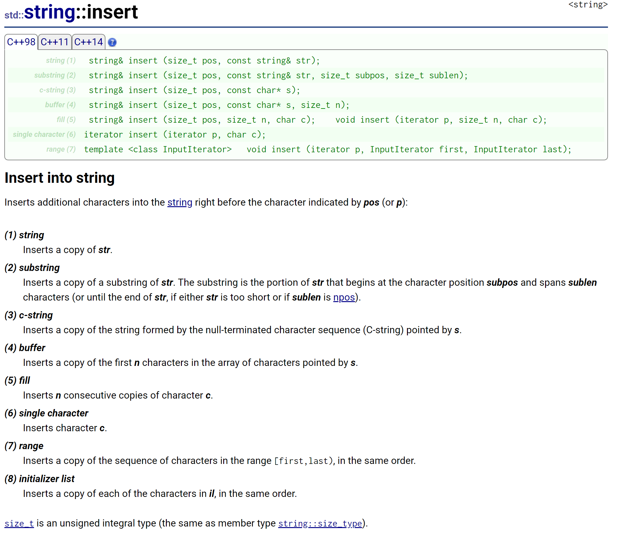
Task: Click the 'Insert into string' heading
Action: 60,178
